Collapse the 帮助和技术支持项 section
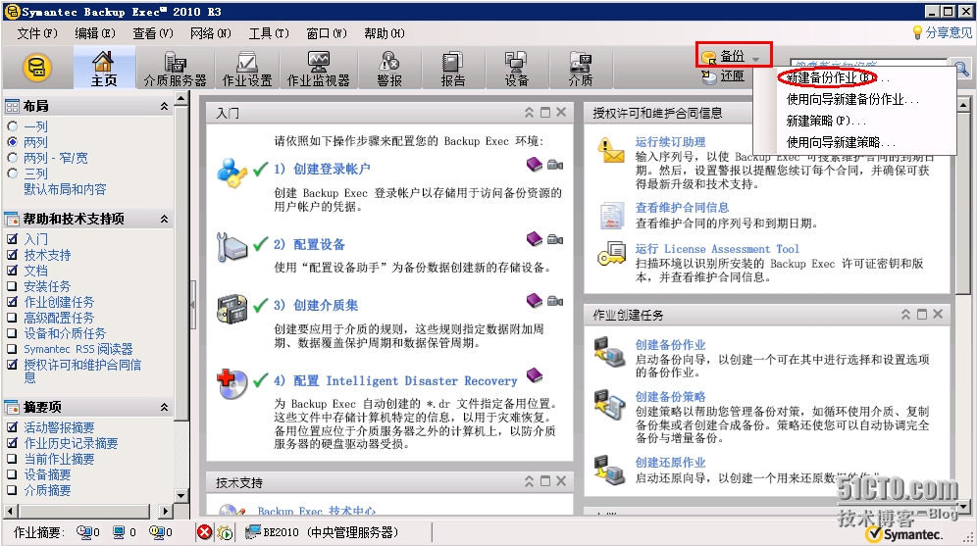Viewport: 977px width, 546px height. (x=164, y=219)
